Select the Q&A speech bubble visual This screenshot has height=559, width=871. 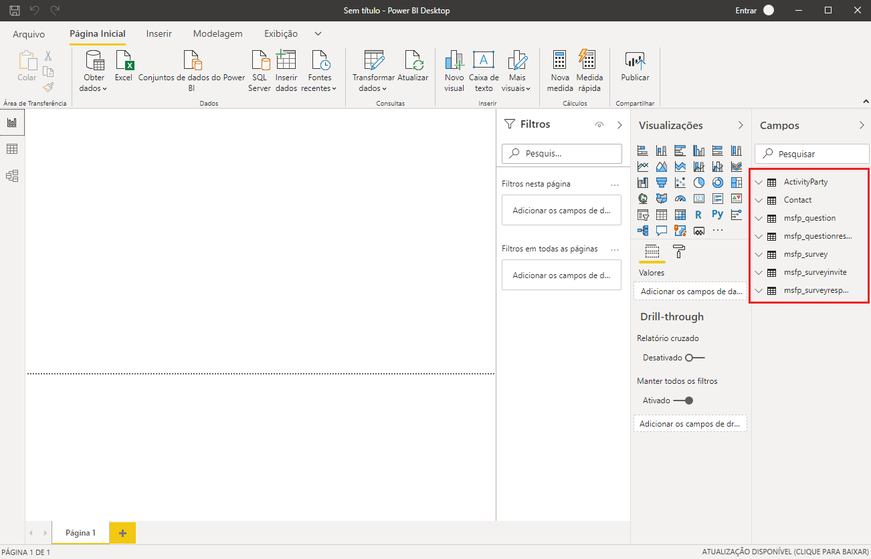(662, 231)
